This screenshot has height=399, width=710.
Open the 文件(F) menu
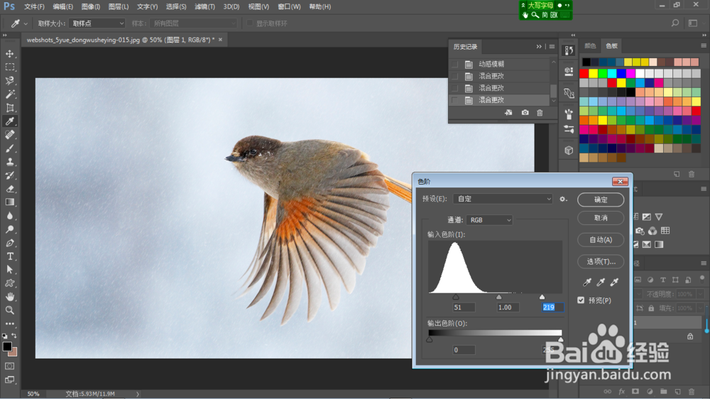tap(34, 7)
